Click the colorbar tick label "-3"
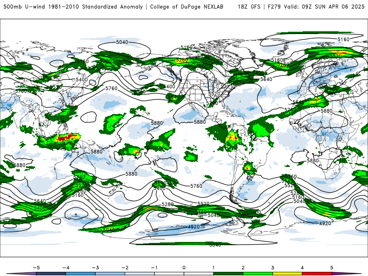This screenshot has height=276, width=368. click(95, 268)
